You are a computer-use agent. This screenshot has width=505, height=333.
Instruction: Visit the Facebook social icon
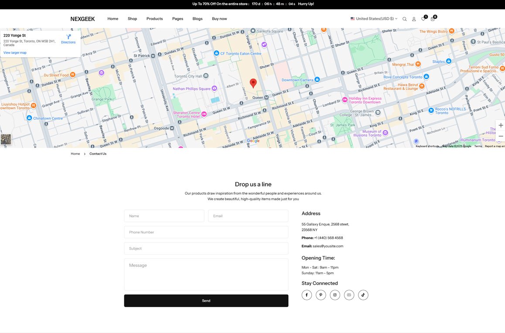tap(307, 295)
